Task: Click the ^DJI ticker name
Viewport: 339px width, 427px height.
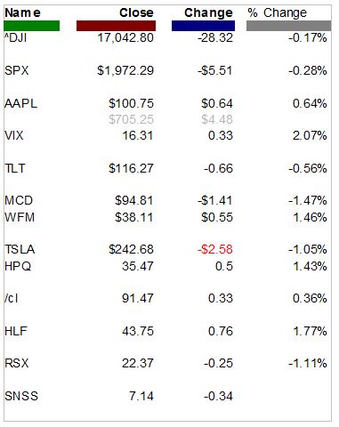Action: [x=16, y=38]
